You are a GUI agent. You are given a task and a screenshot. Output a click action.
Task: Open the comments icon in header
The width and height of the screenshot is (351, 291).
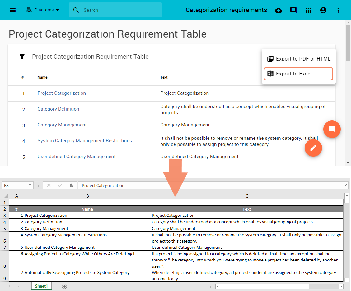293,10
